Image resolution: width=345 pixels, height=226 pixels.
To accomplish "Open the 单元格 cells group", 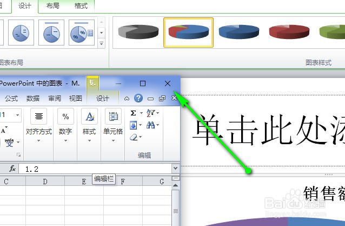I will tap(113, 125).
